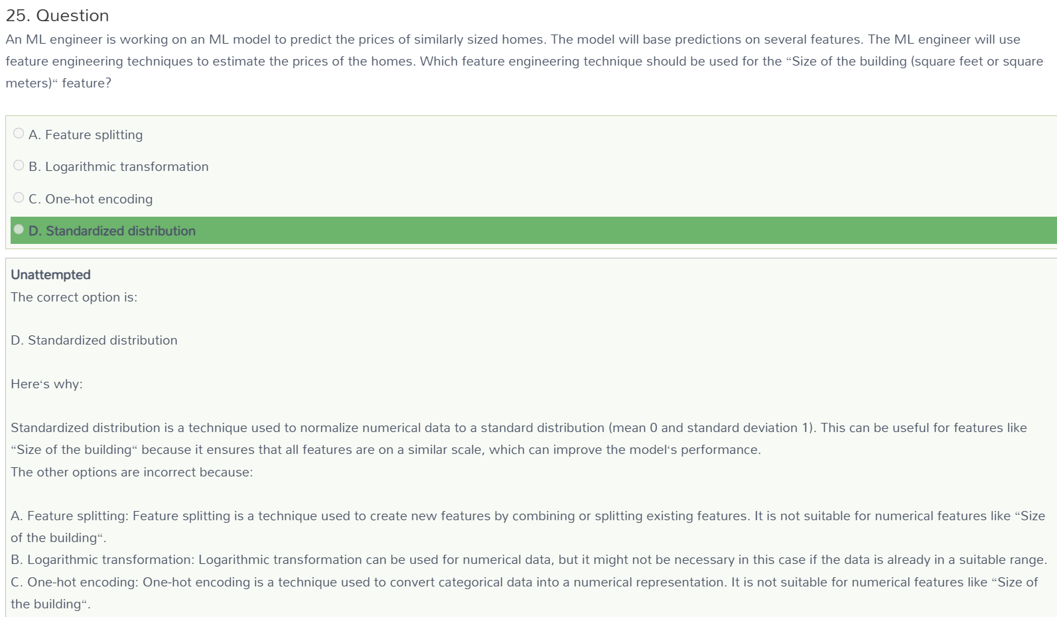Screen dimensions: 1057x617
Task: Click the explanation for A. Feature splitting
Action: point(528,526)
